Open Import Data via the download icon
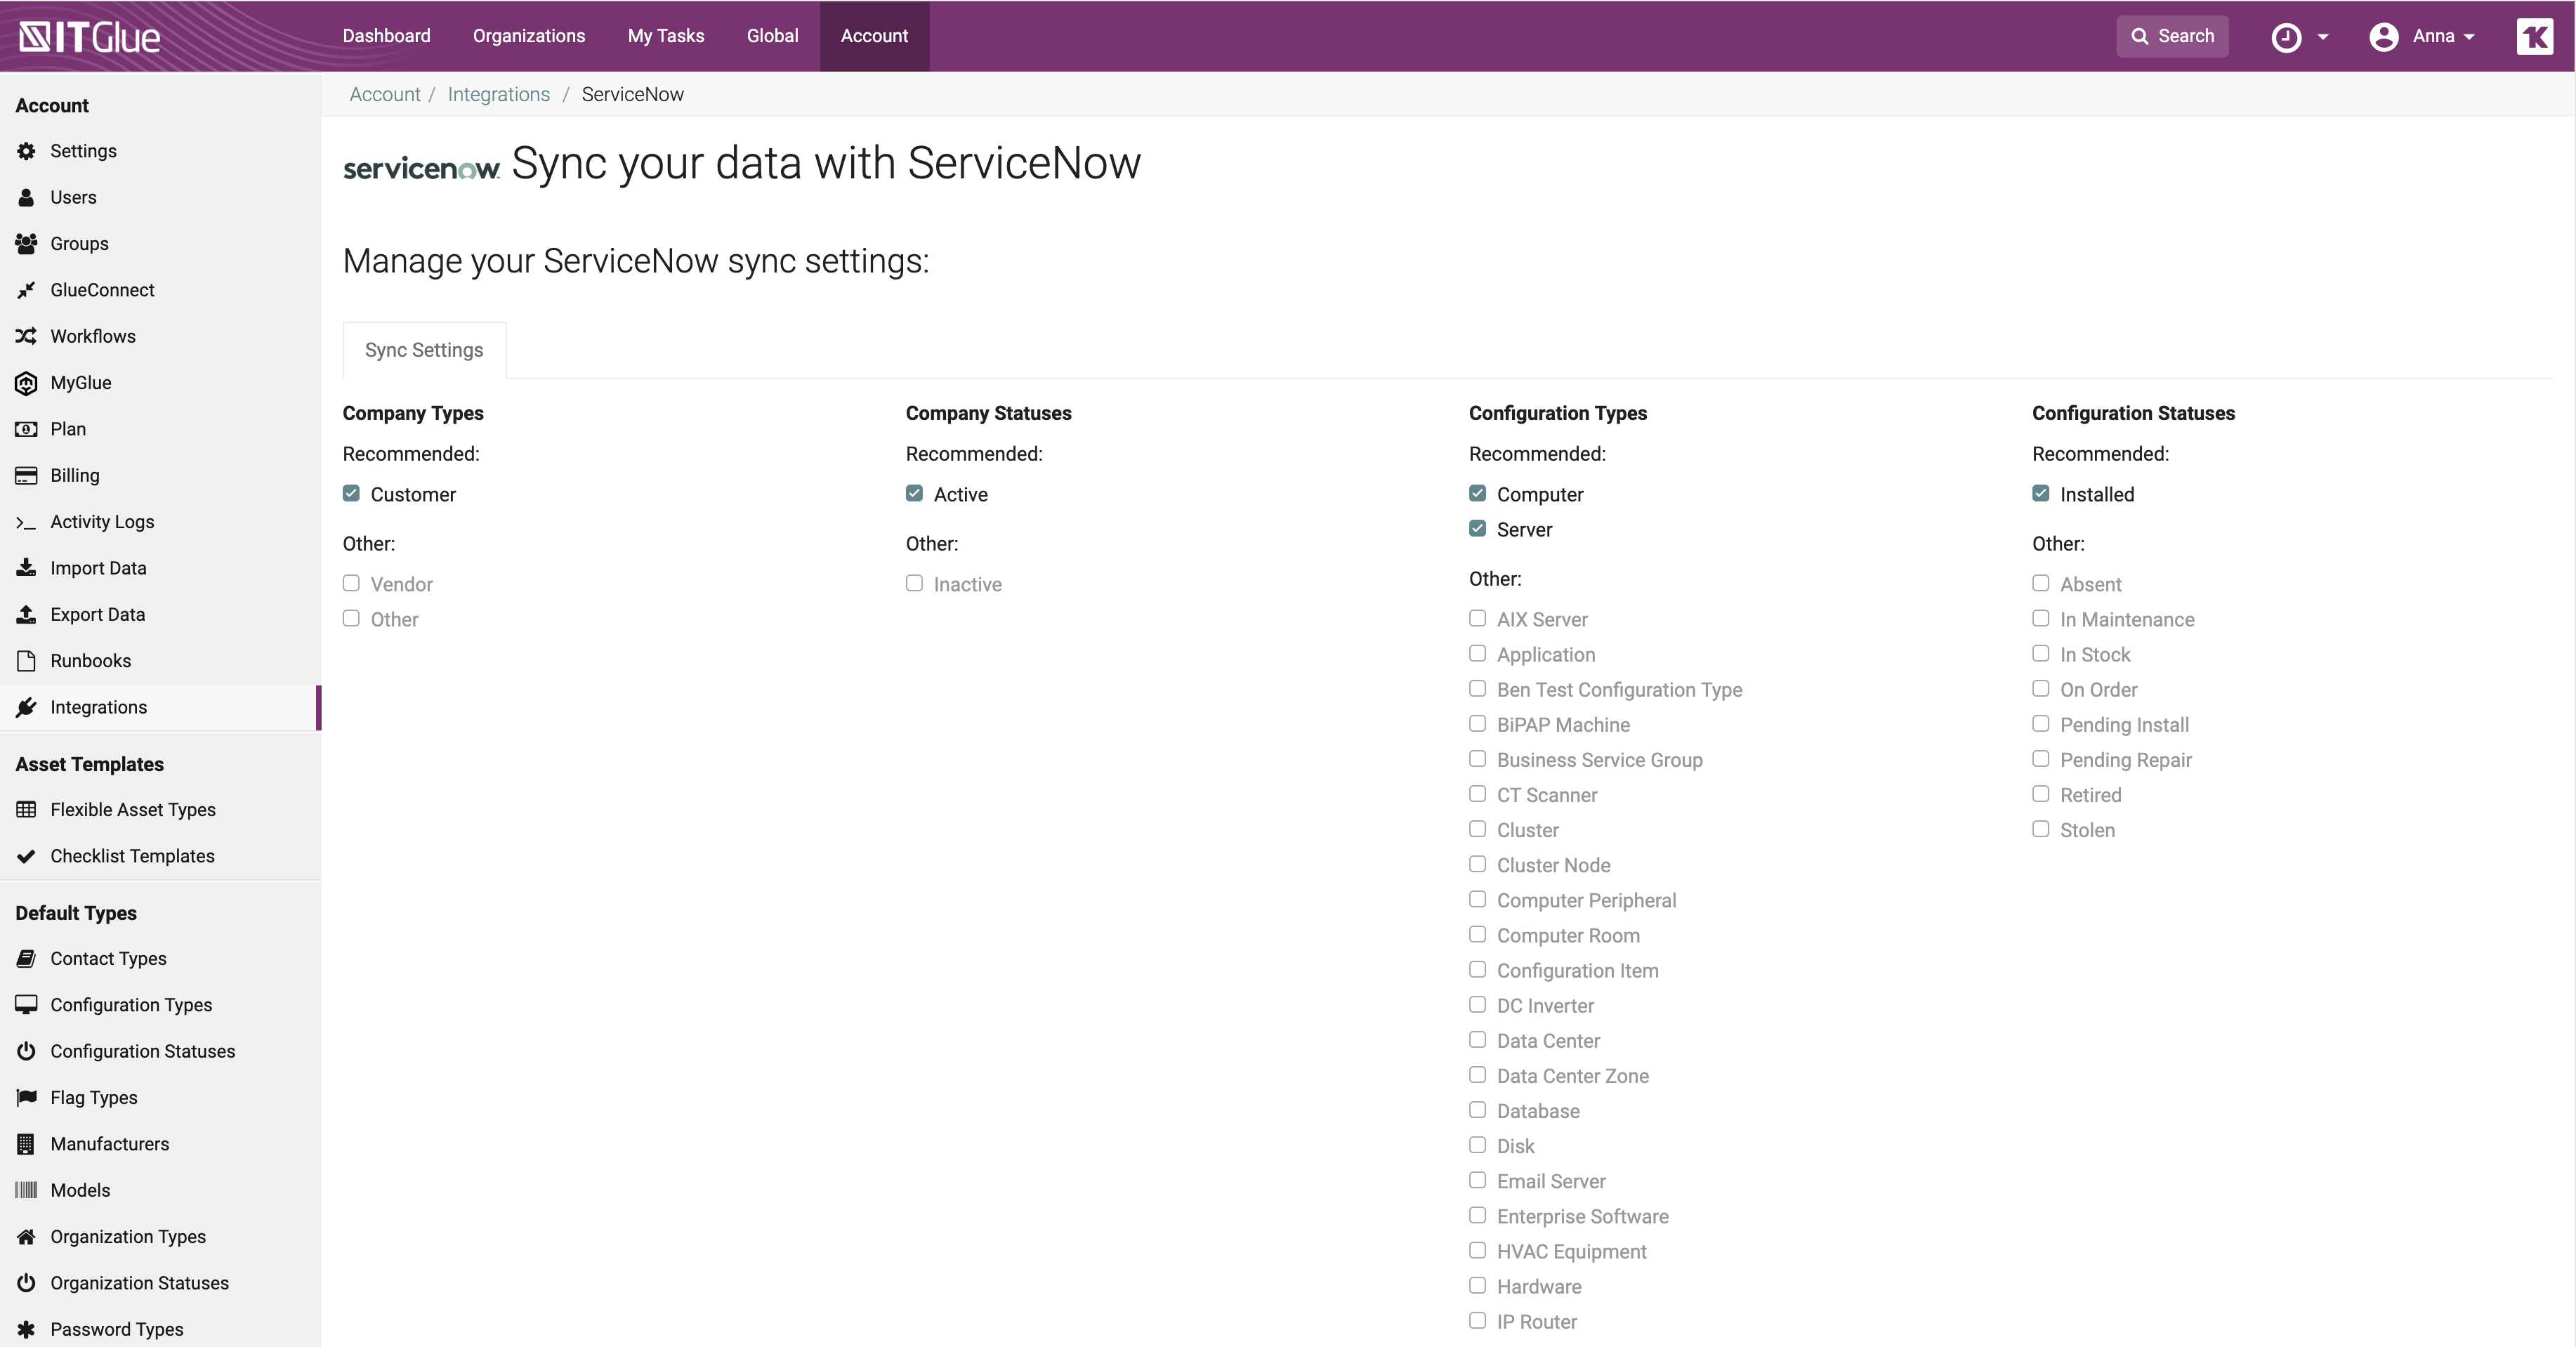The width and height of the screenshot is (2576, 1347). coord(26,567)
